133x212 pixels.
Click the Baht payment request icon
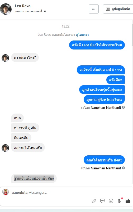coord(119,201)
